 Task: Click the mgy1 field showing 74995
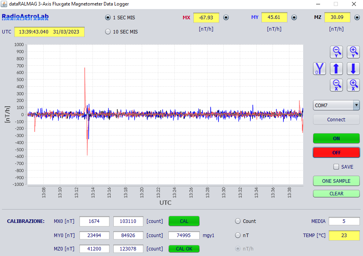point(184,235)
